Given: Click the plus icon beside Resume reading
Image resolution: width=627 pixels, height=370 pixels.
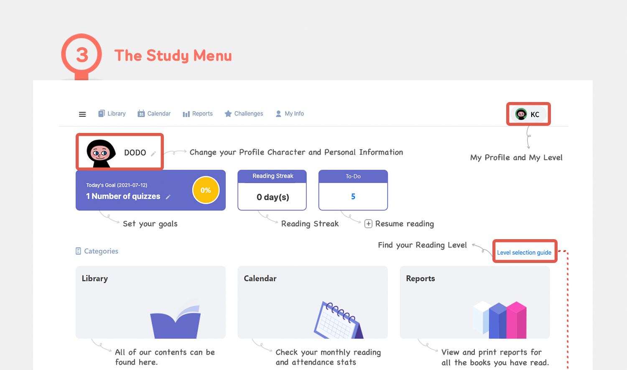Looking at the screenshot, I should (368, 224).
